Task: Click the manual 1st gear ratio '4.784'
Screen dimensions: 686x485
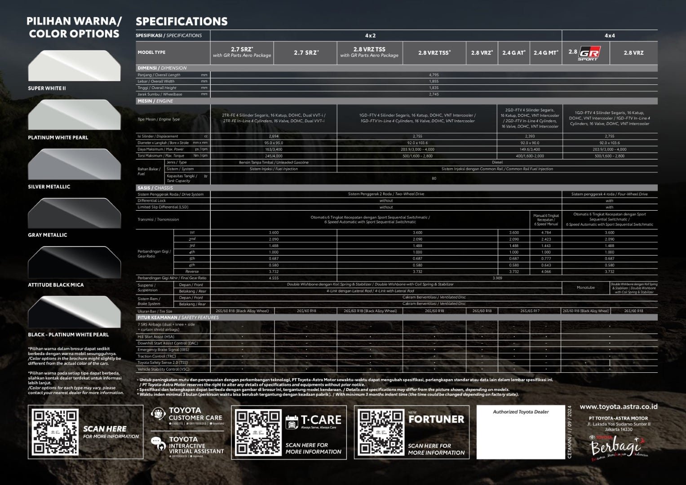Action: click(546, 233)
